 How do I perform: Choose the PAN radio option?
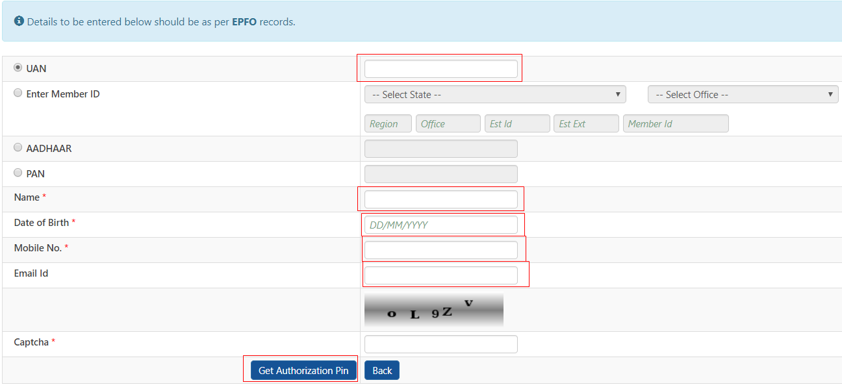click(18, 172)
